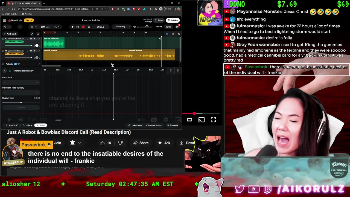Screen dimensions: 350x197
Task: Click the BandLab logo
Action: click(15, 20)
